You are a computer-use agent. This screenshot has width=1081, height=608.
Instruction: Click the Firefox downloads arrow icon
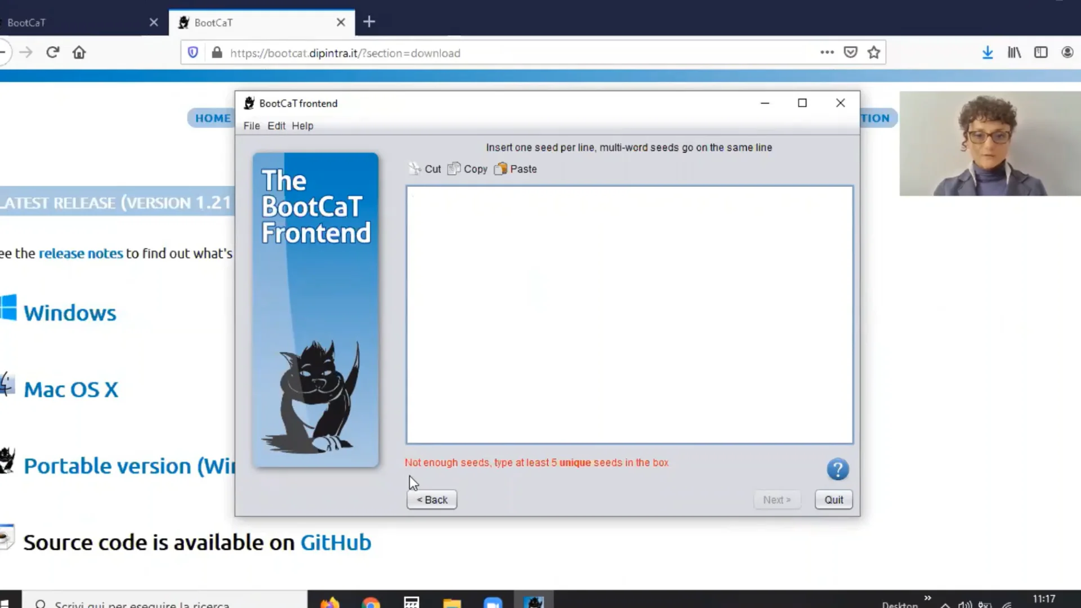[988, 53]
